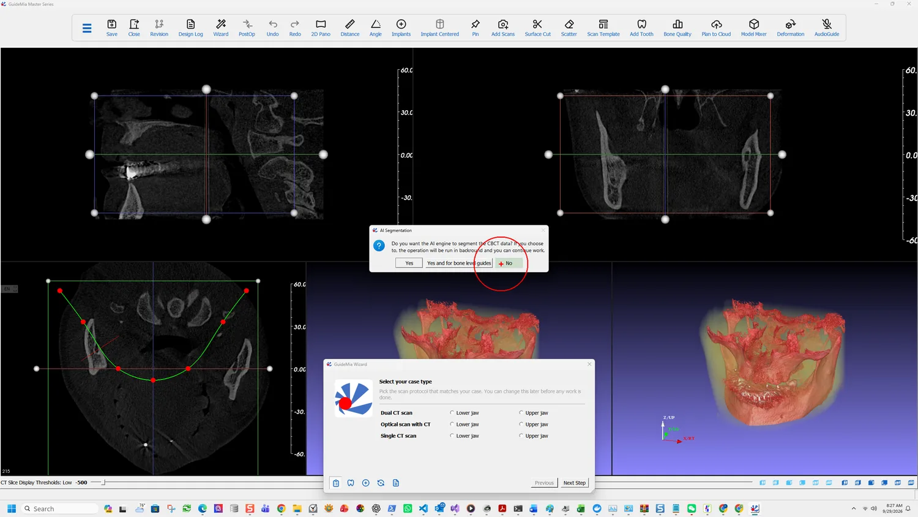Undo the last action
Viewport: 918px width, 517px height.
(273, 28)
